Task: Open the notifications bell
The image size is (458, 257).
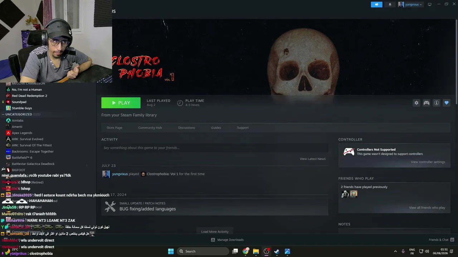Action: 390,4
